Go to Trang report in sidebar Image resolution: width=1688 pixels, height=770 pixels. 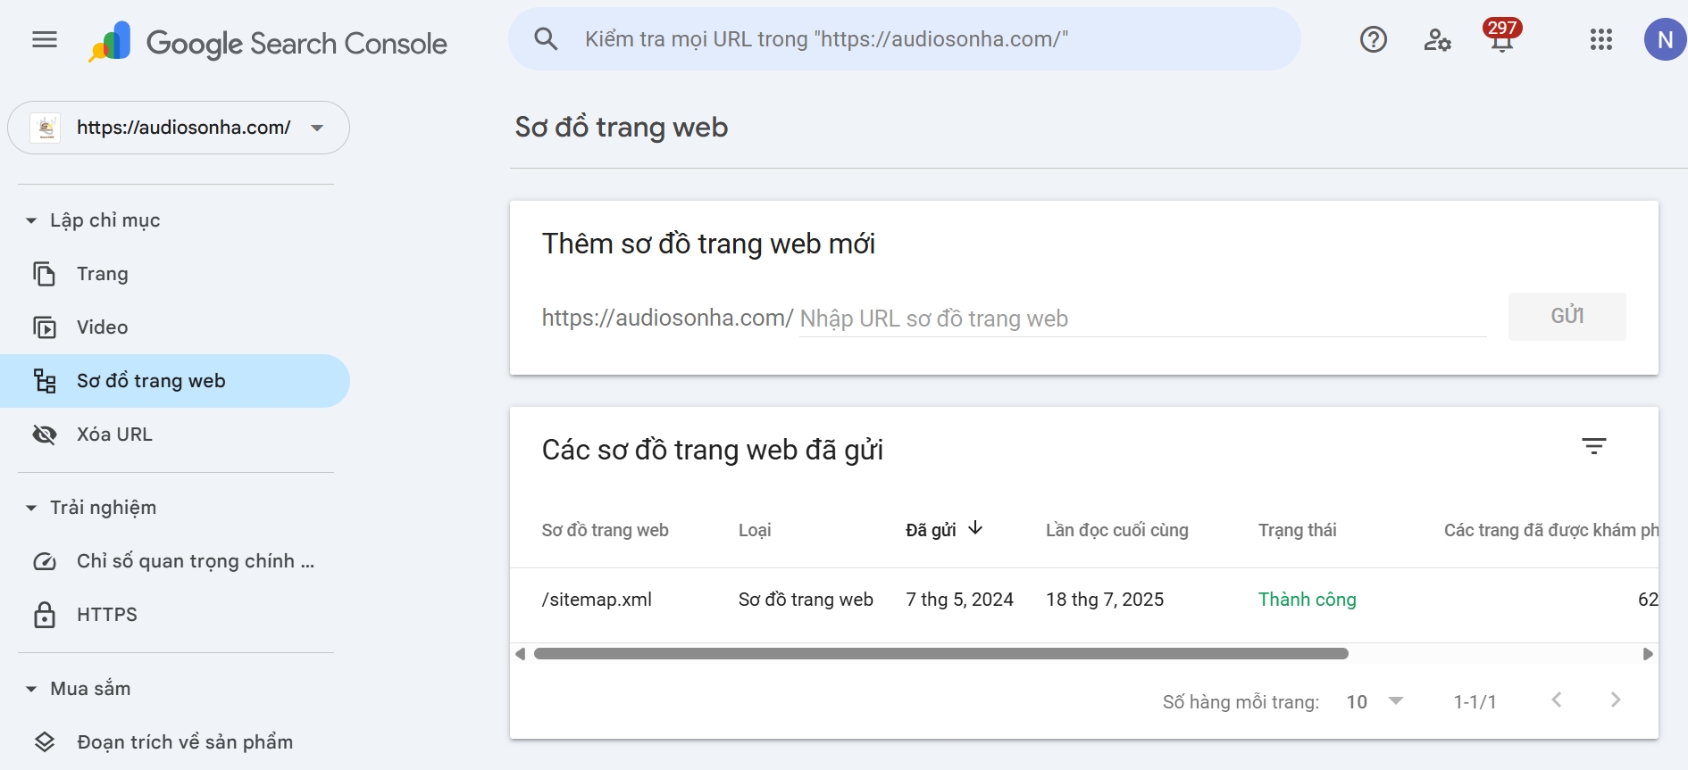(x=102, y=274)
